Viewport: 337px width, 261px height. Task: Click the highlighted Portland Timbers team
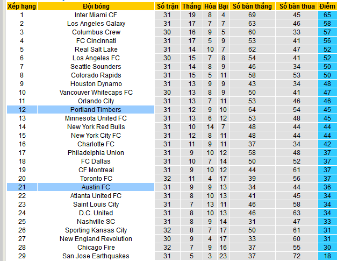point(96,110)
